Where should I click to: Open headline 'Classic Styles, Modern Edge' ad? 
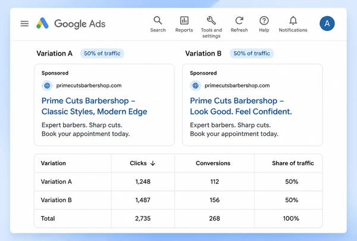tap(94, 112)
